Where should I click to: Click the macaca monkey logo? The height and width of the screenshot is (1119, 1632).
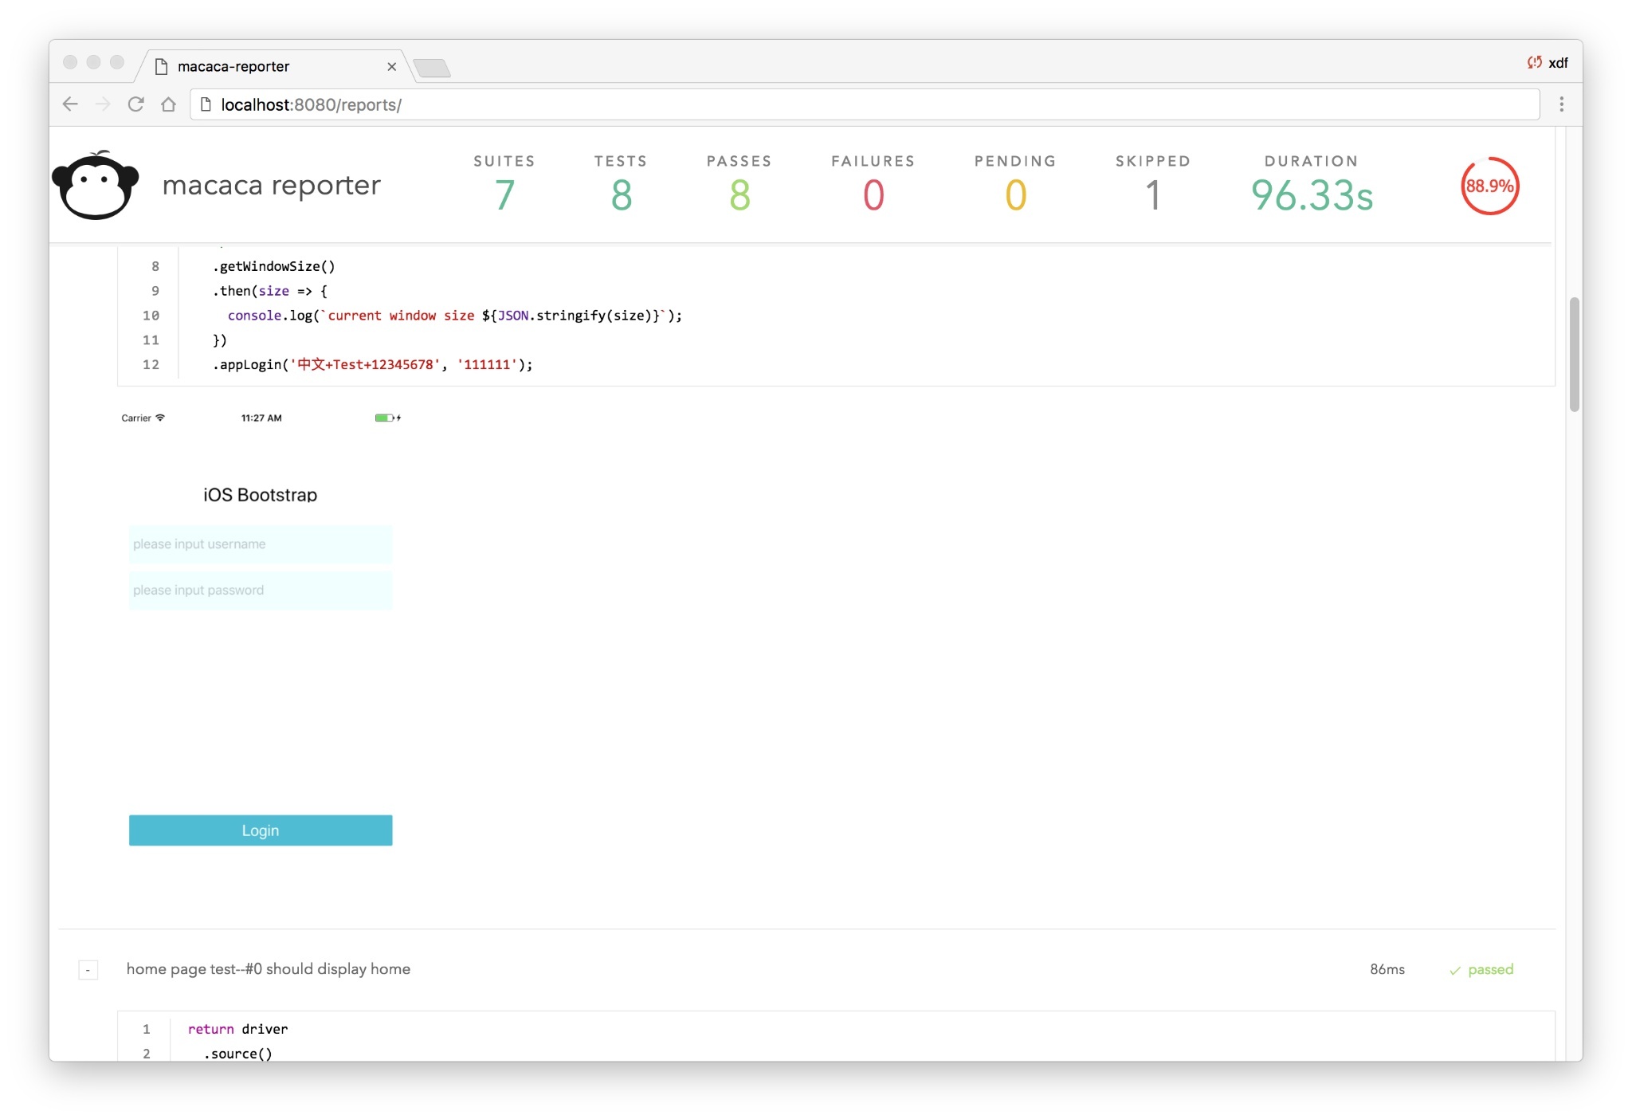click(96, 185)
